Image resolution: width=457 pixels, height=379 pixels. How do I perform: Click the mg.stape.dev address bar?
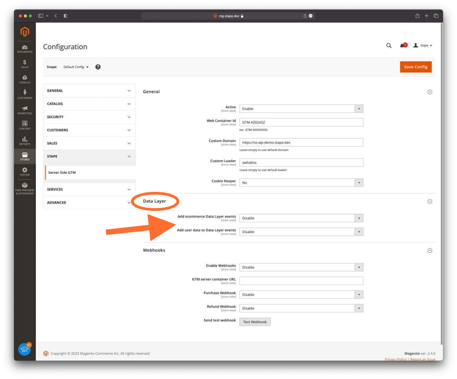pos(228,16)
